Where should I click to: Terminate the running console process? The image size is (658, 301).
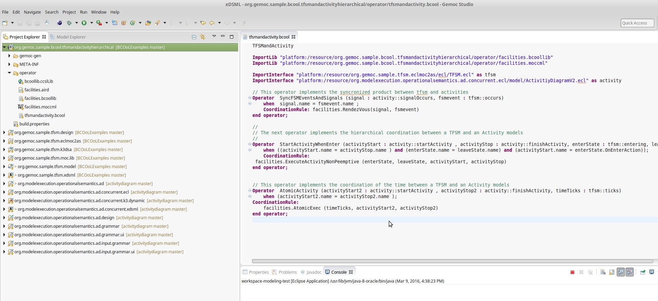[x=572, y=272]
